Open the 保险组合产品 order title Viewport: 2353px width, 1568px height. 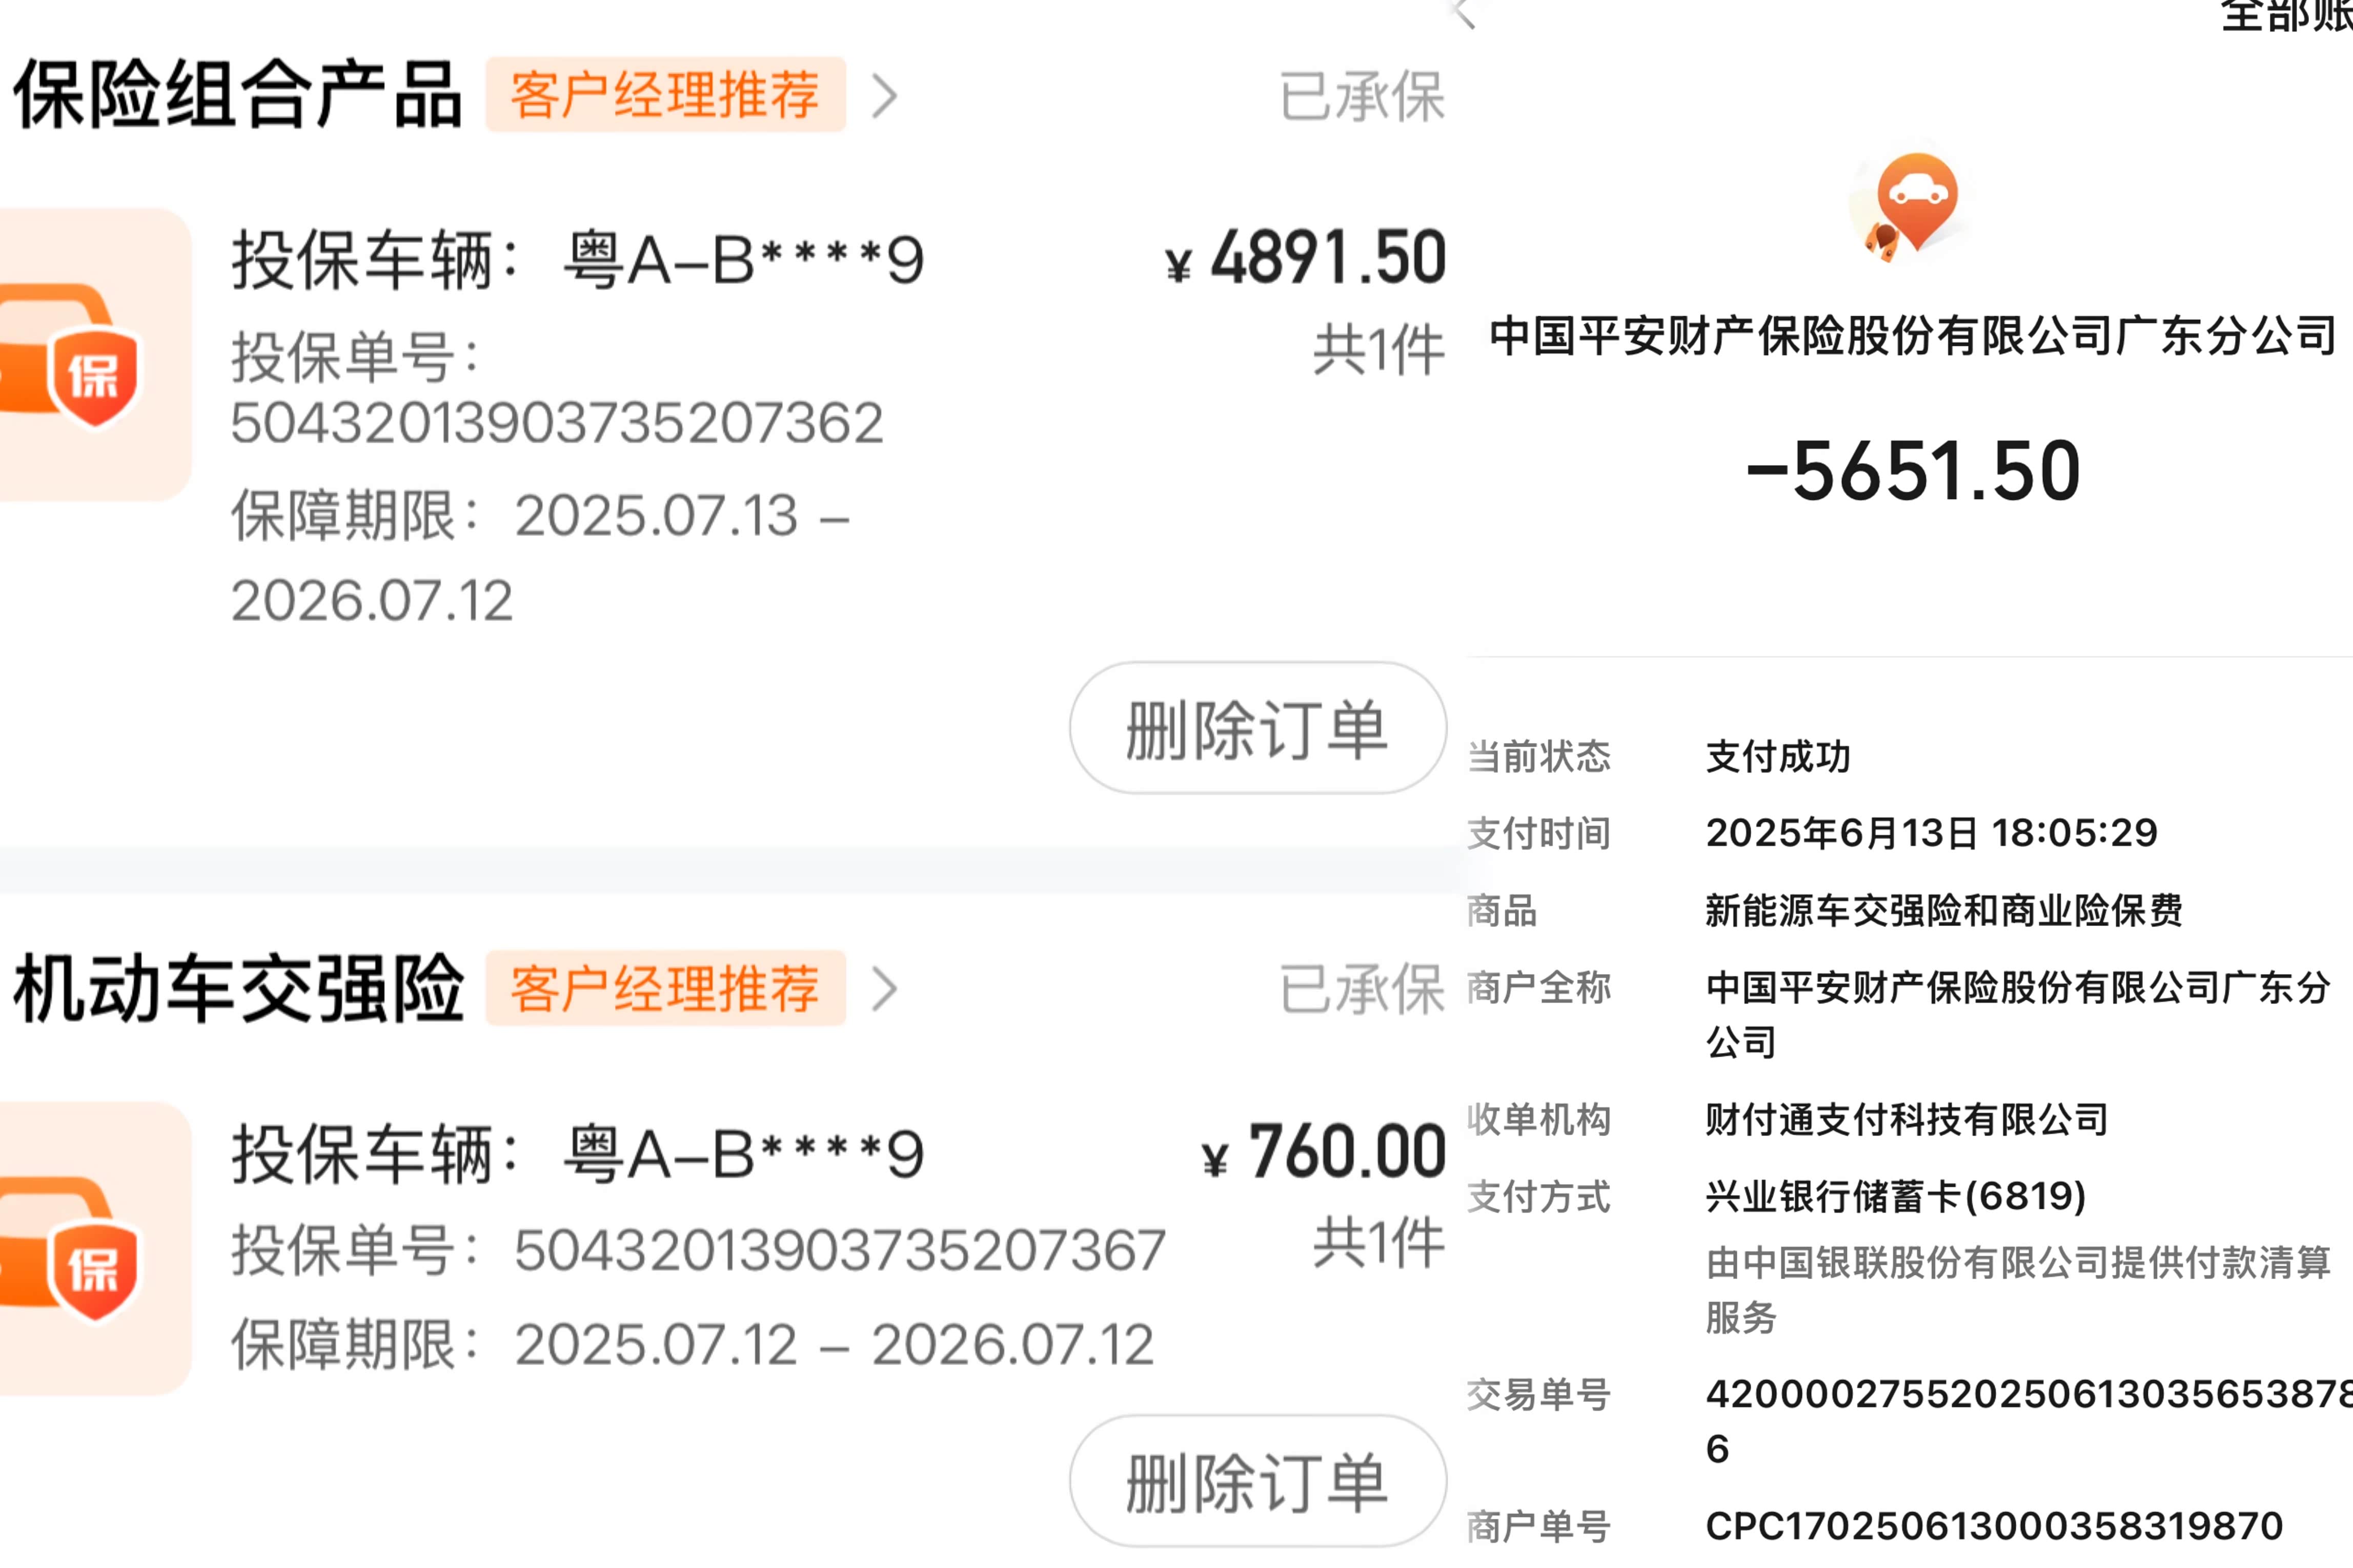237,95
